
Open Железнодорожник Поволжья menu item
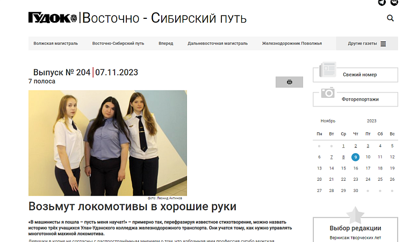292,44
